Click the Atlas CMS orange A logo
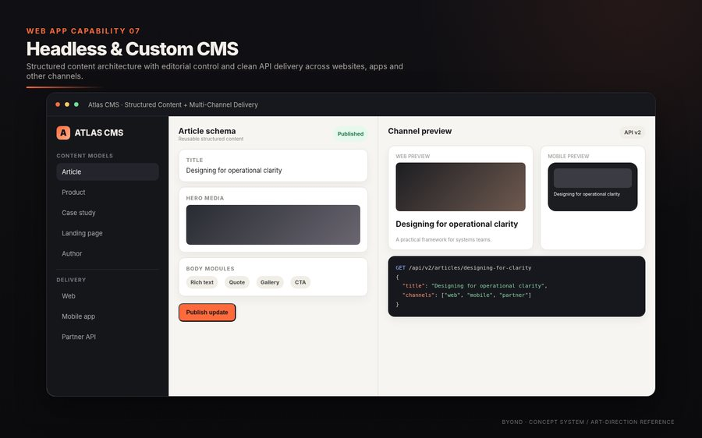 63,132
